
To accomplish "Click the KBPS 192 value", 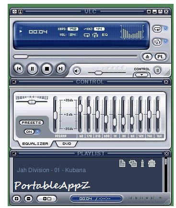I will 73,29.
